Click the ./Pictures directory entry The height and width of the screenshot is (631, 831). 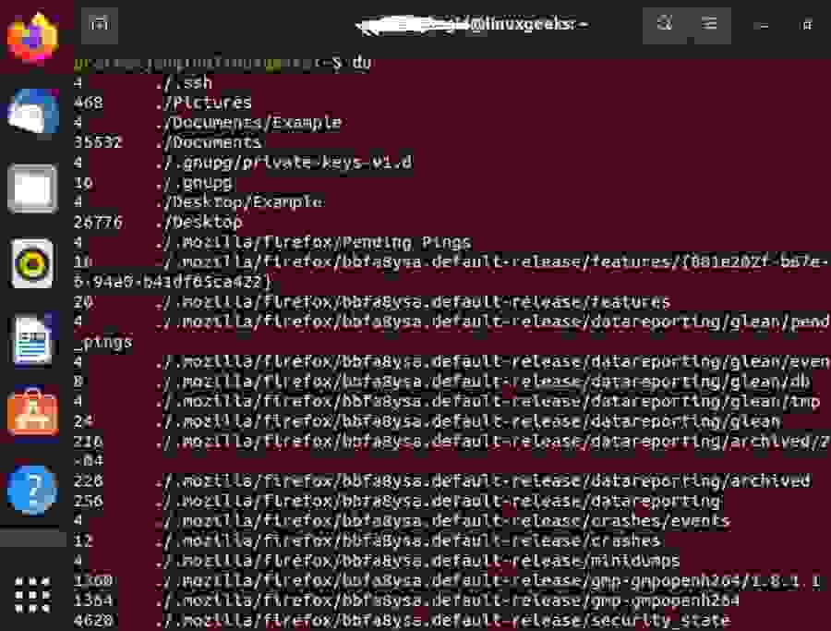[201, 103]
